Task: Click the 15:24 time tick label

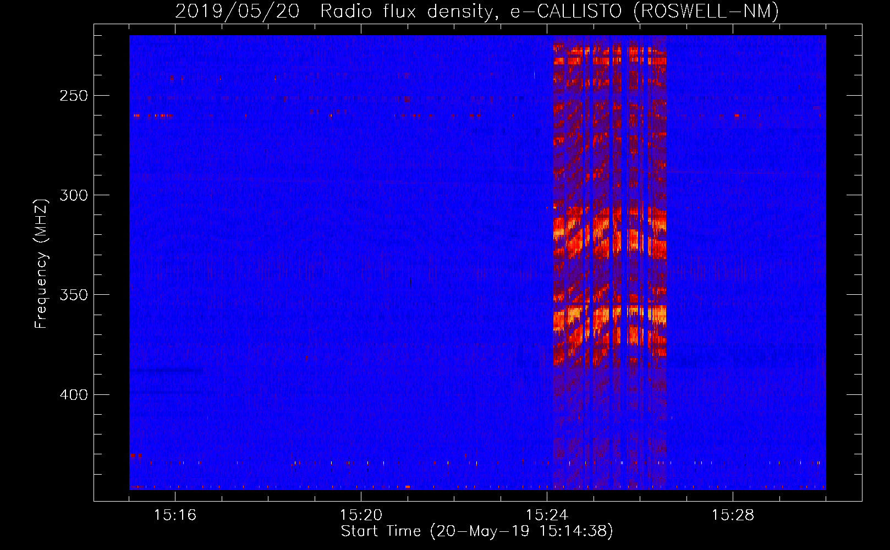Action: [x=547, y=515]
